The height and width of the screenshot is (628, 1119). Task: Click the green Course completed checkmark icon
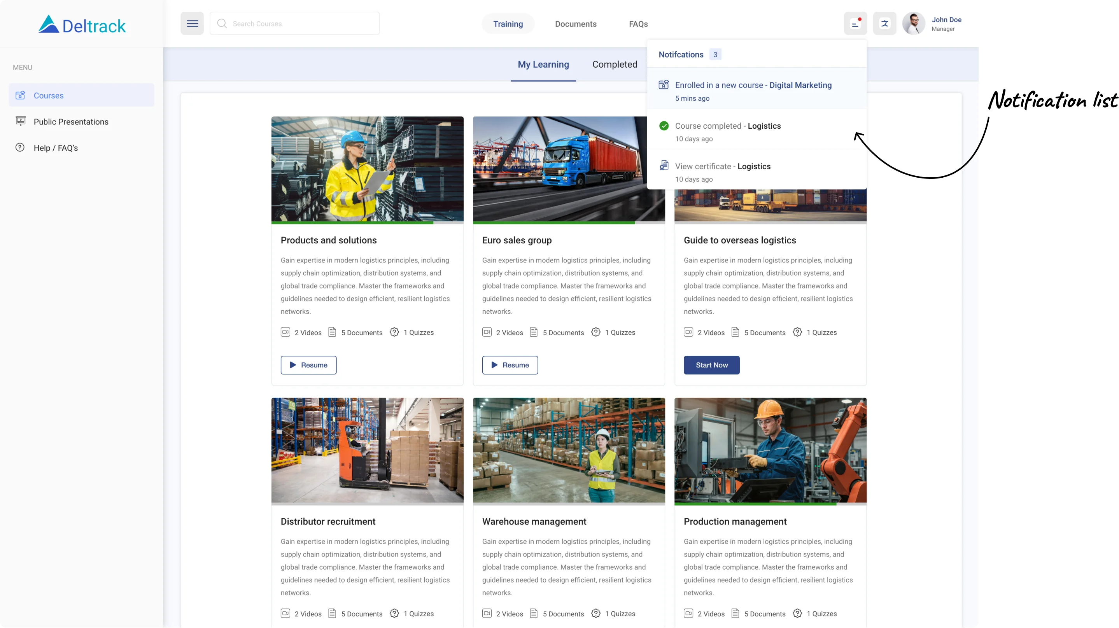663,126
